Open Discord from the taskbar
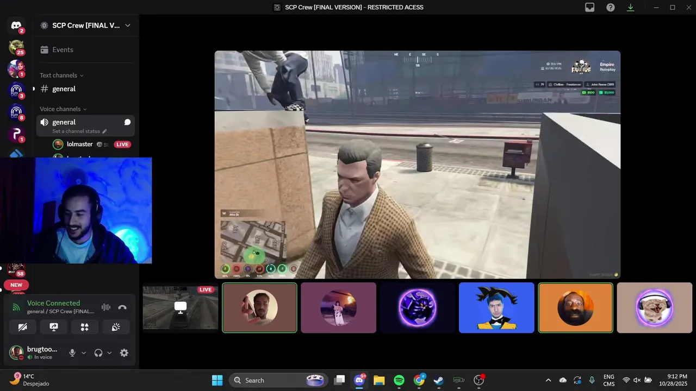The height and width of the screenshot is (391, 696). click(359, 380)
